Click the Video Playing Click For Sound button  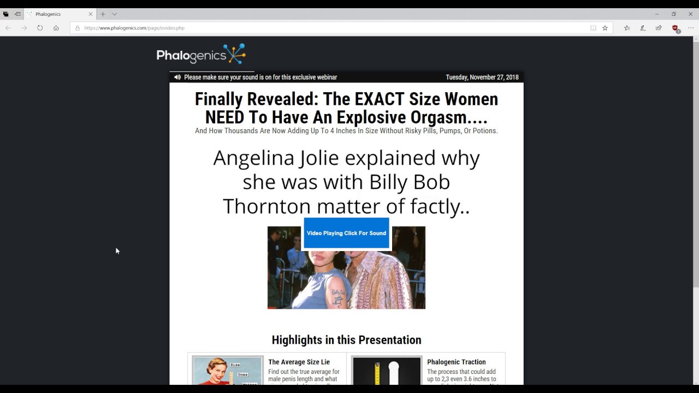[x=346, y=233]
